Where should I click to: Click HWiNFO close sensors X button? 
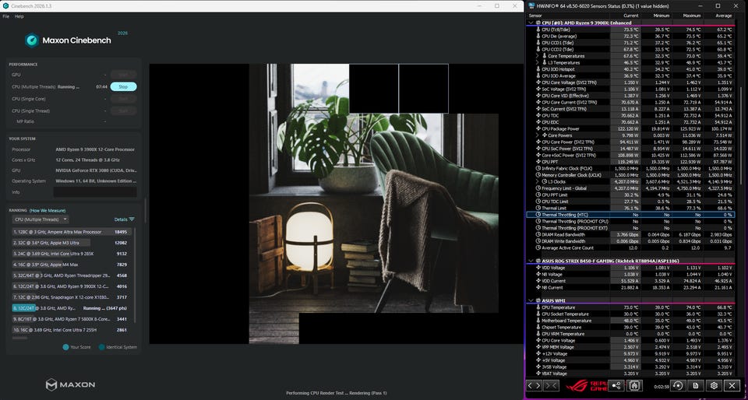click(x=732, y=386)
